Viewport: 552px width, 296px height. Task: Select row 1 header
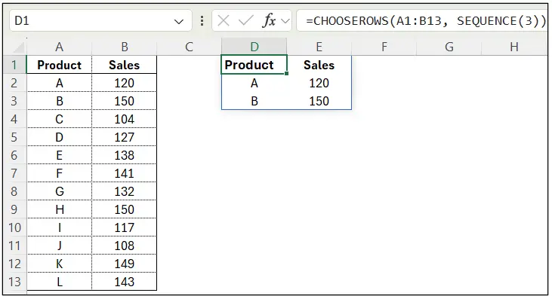pyautogui.click(x=14, y=65)
